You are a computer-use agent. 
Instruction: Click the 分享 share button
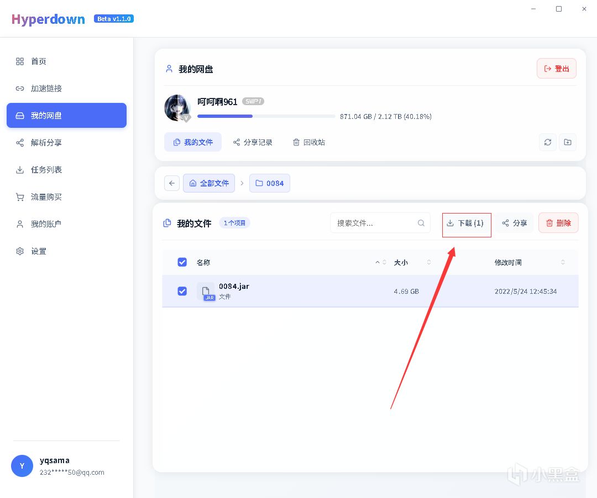click(x=515, y=223)
